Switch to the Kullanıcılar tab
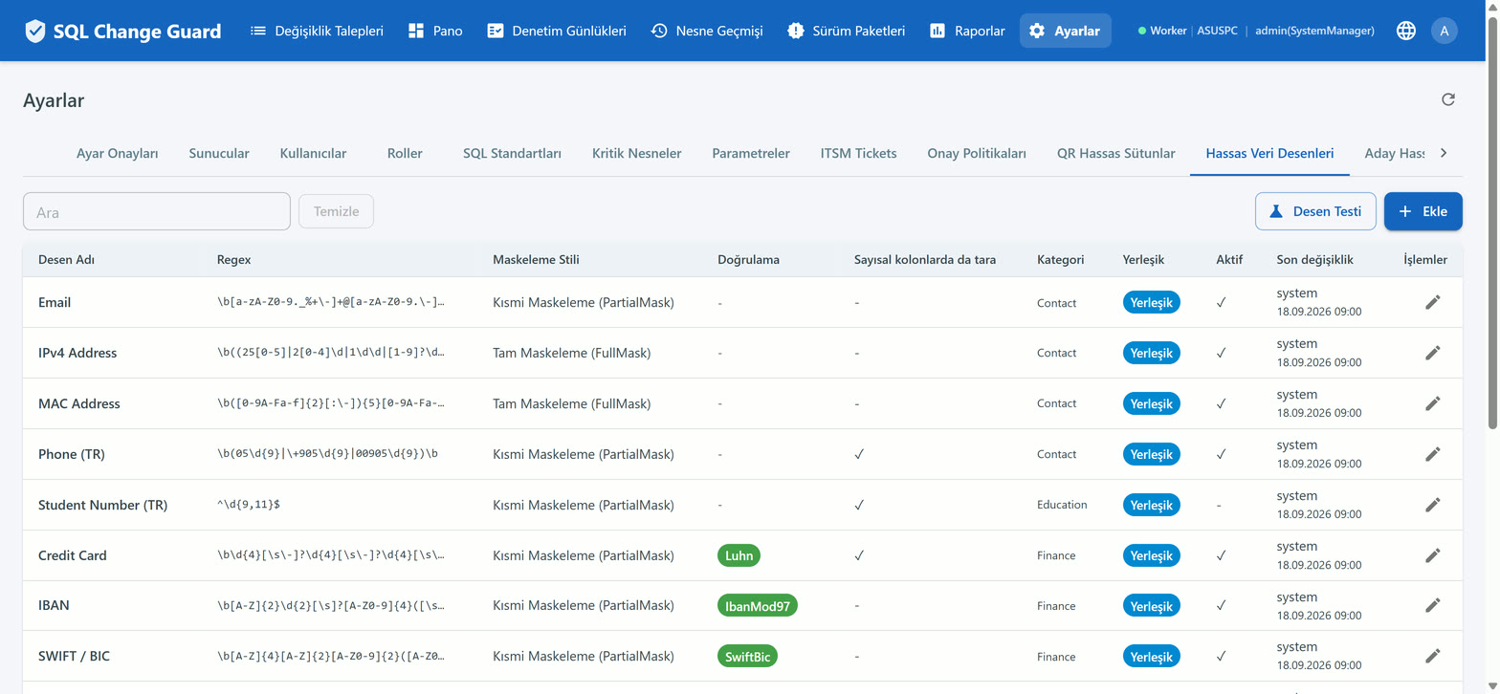The image size is (1500, 694). pyautogui.click(x=313, y=153)
